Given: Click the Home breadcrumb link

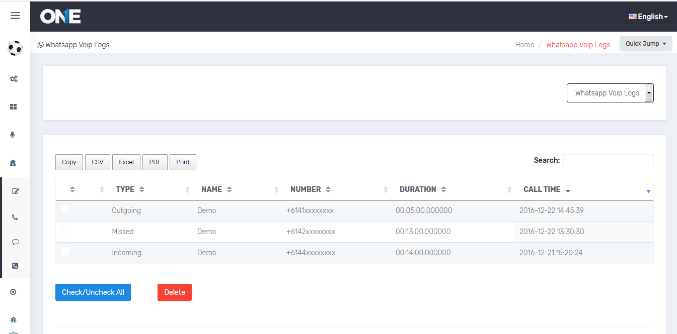Looking at the screenshot, I should pos(524,45).
